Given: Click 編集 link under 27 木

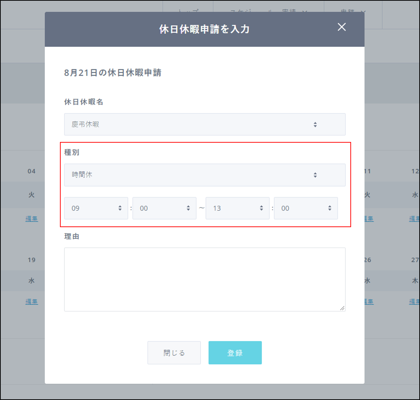Looking at the screenshot, I should coord(414,302).
